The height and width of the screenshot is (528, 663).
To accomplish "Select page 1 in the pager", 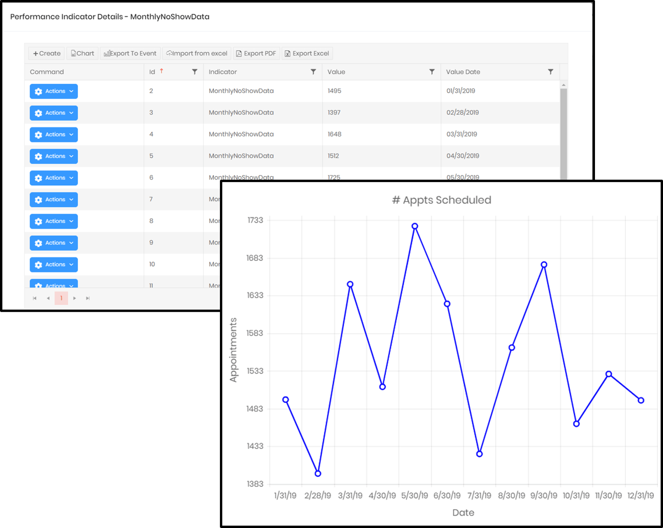I will pos(61,298).
